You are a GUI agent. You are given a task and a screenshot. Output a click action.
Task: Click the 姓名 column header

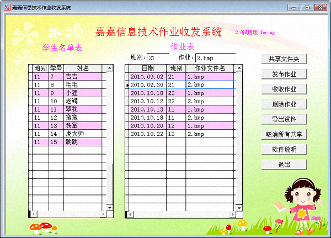83,68
